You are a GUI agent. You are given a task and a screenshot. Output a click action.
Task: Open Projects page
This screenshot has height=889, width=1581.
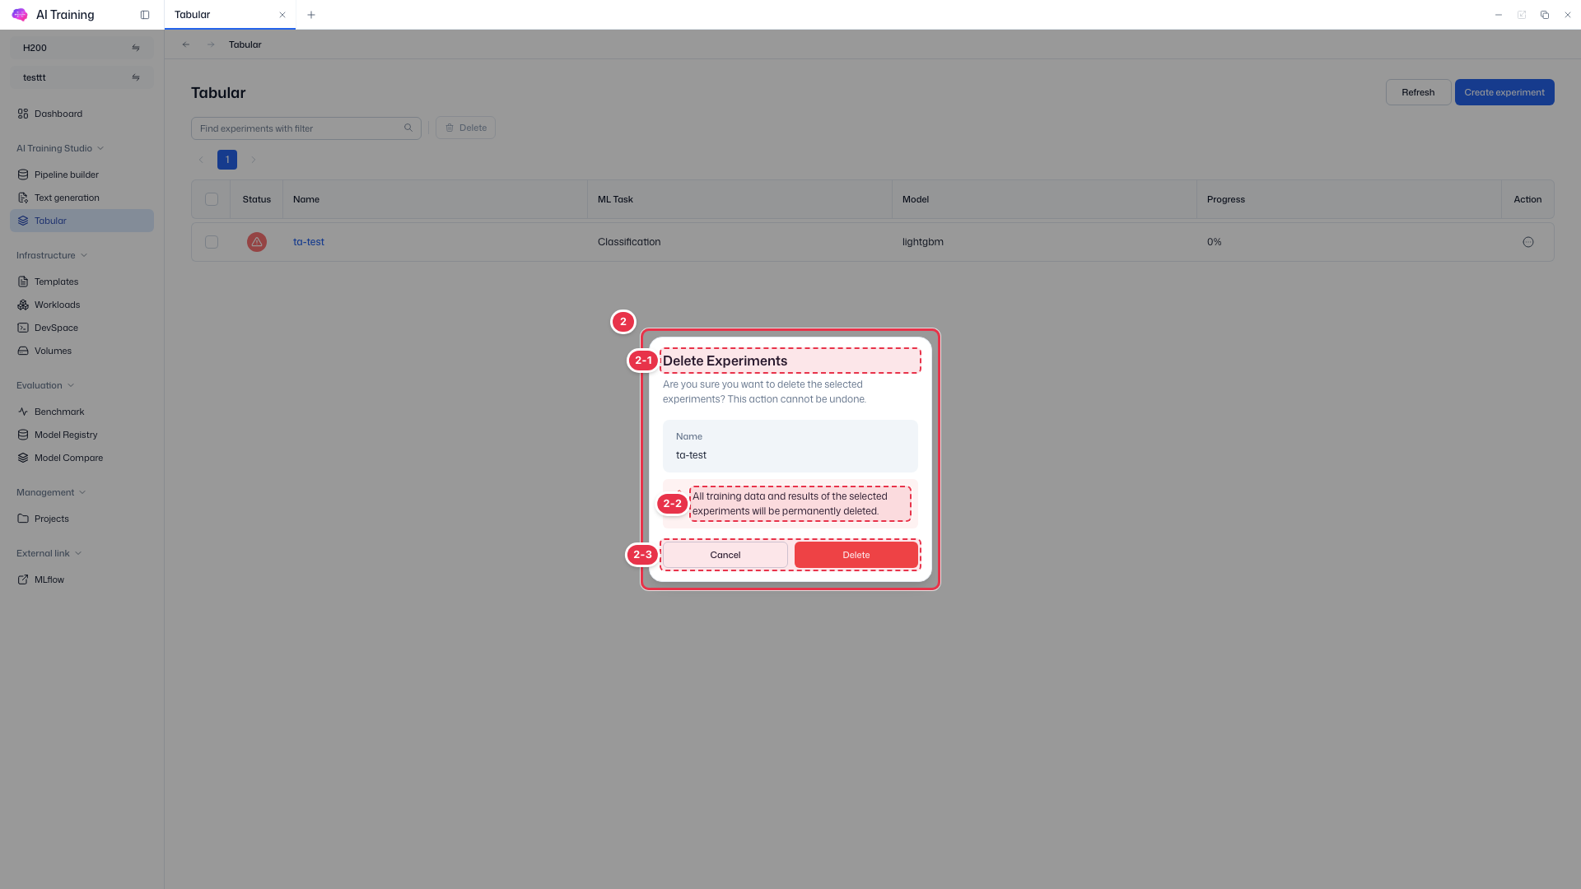[x=82, y=519]
